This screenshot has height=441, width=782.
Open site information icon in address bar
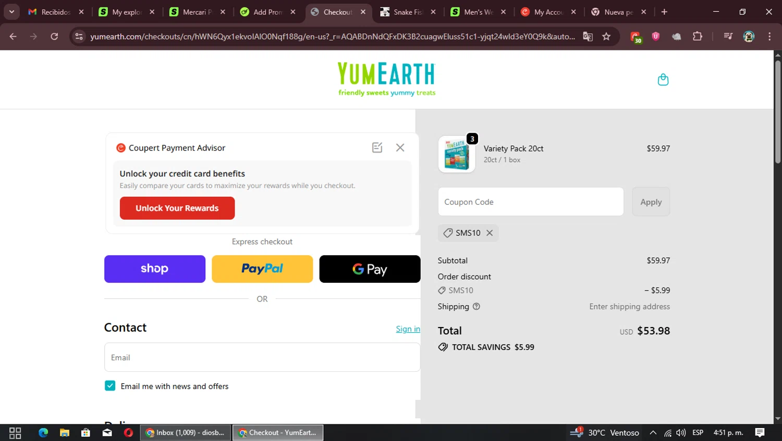tap(79, 36)
